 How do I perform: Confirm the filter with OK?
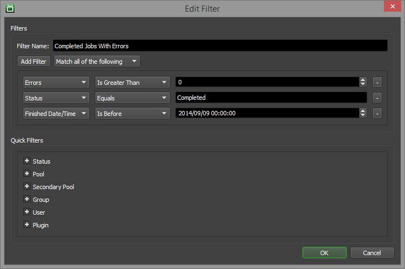(325, 253)
